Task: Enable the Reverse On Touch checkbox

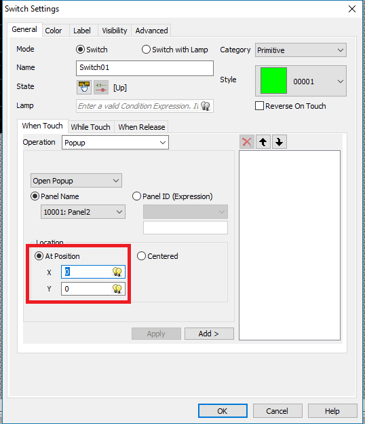Action: point(259,106)
